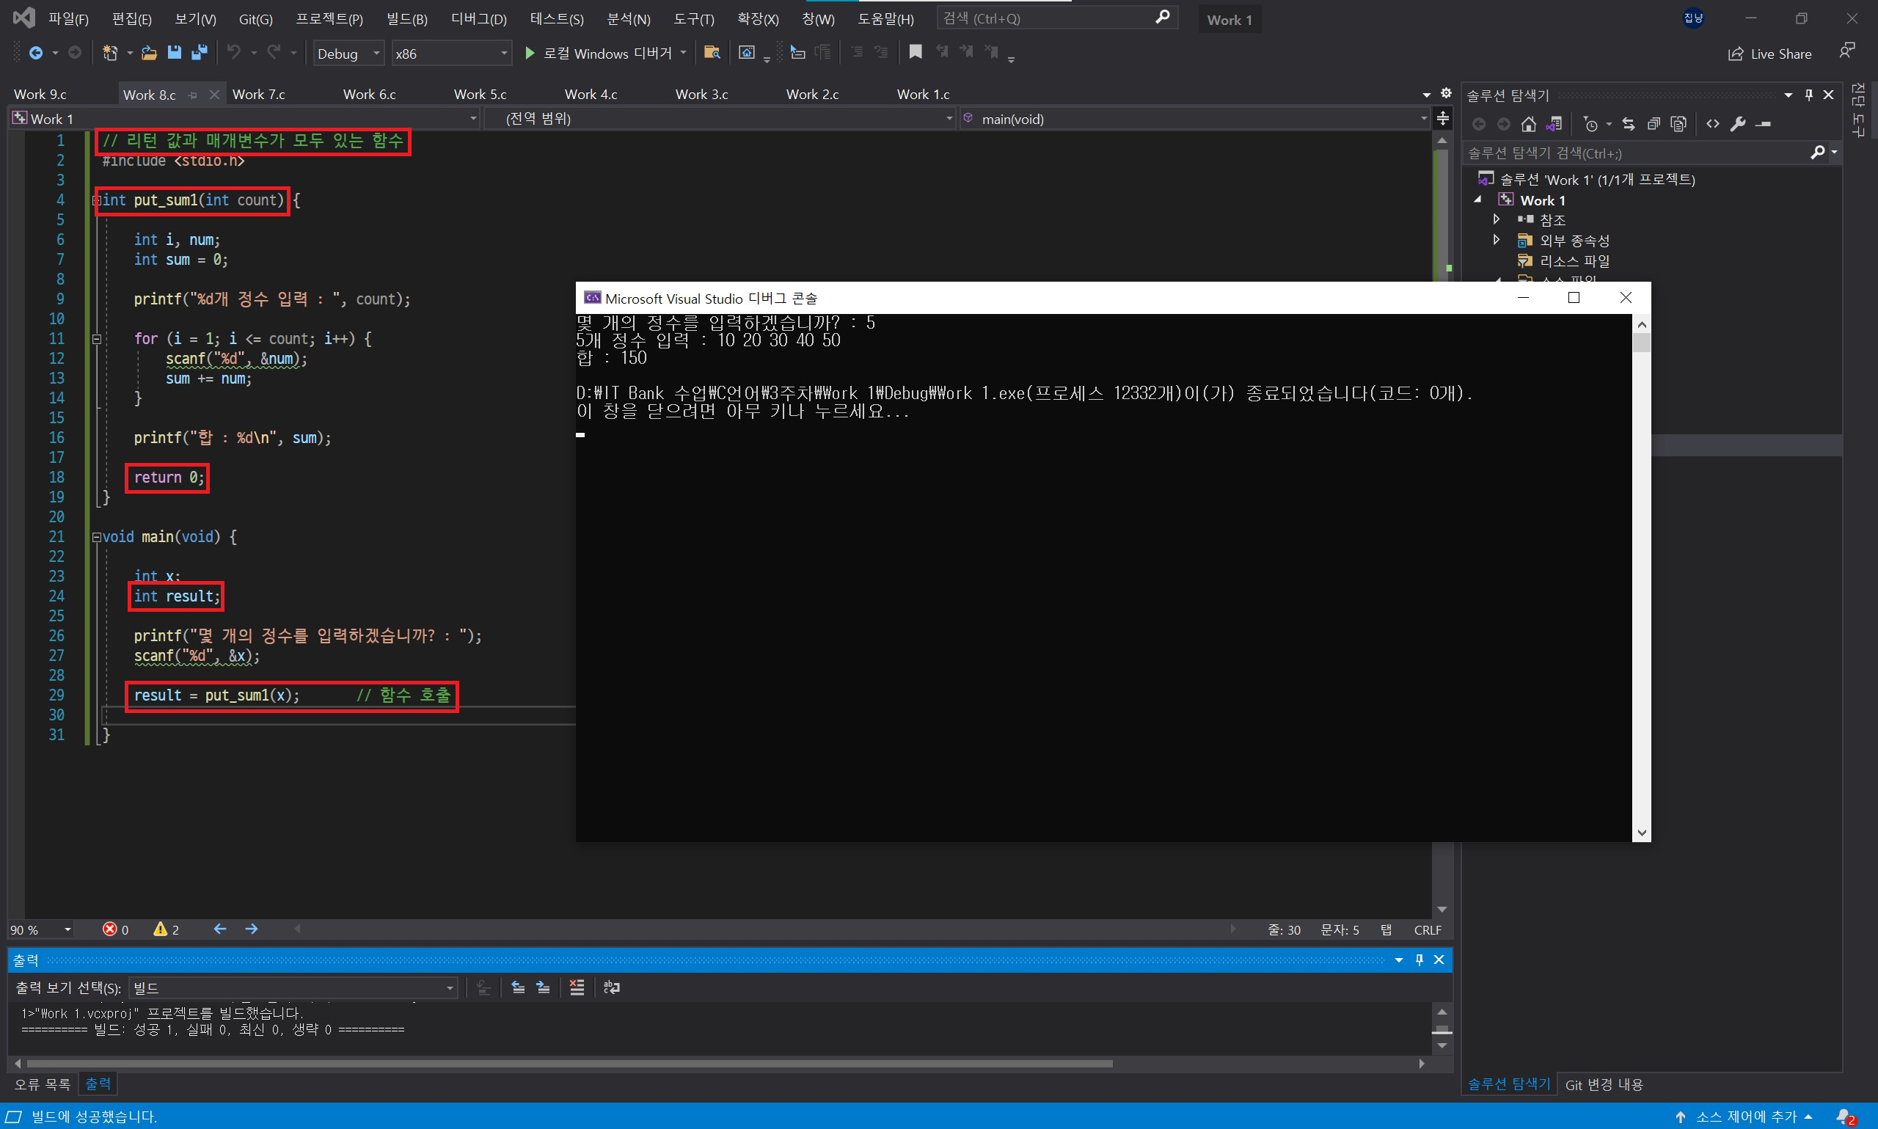Start the Local Windows Debugger

pyautogui.click(x=599, y=54)
